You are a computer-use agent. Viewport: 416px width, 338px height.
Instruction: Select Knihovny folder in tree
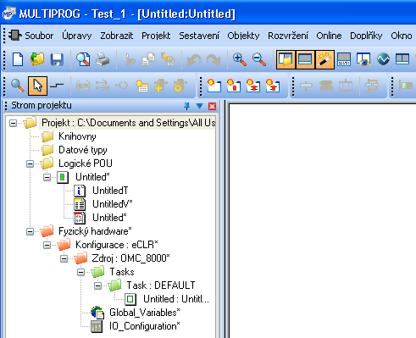(x=77, y=136)
